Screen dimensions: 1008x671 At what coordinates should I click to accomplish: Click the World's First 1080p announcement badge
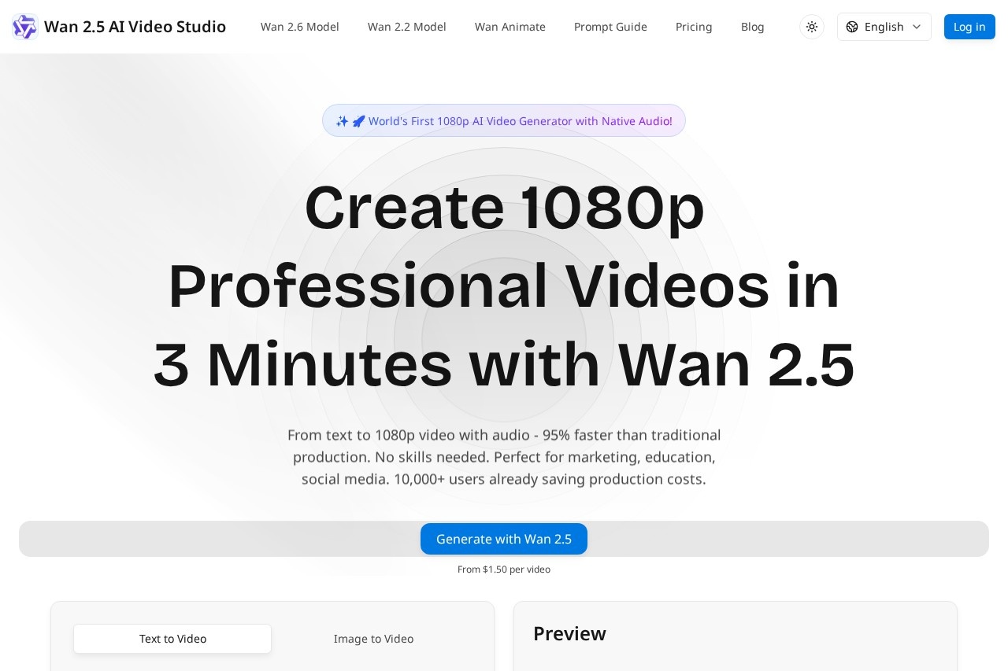pyautogui.click(x=520, y=121)
